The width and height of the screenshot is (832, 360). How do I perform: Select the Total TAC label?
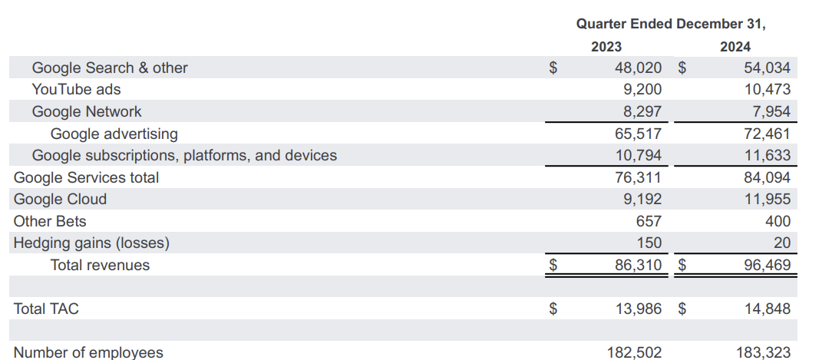pyautogui.click(x=46, y=309)
